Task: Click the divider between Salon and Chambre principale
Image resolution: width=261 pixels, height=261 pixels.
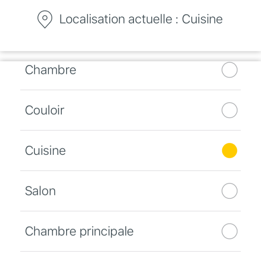Action: [130, 211]
